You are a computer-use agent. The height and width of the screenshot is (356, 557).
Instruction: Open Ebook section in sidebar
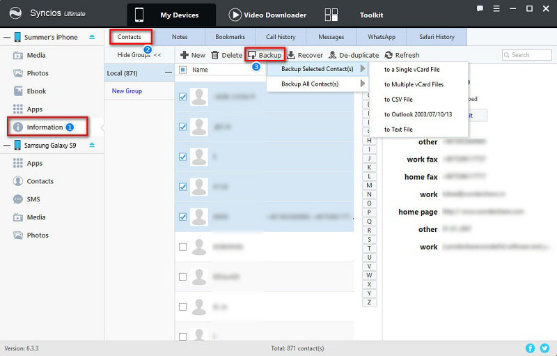click(x=30, y=91)
